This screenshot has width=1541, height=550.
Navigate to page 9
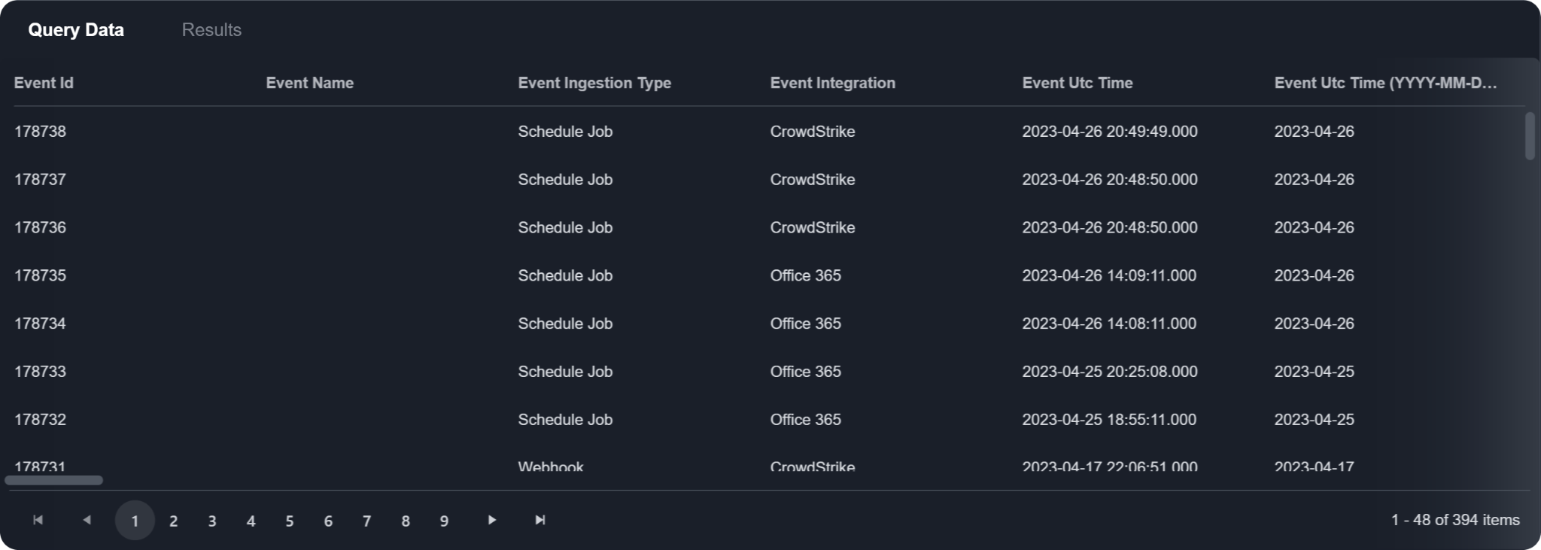pyautogui.click(x=444, y=521)
